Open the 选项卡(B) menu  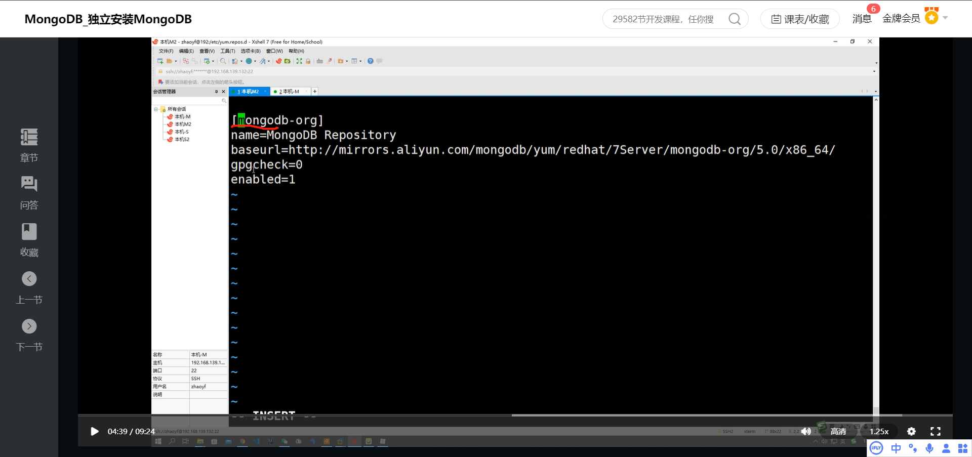point(251,51)
